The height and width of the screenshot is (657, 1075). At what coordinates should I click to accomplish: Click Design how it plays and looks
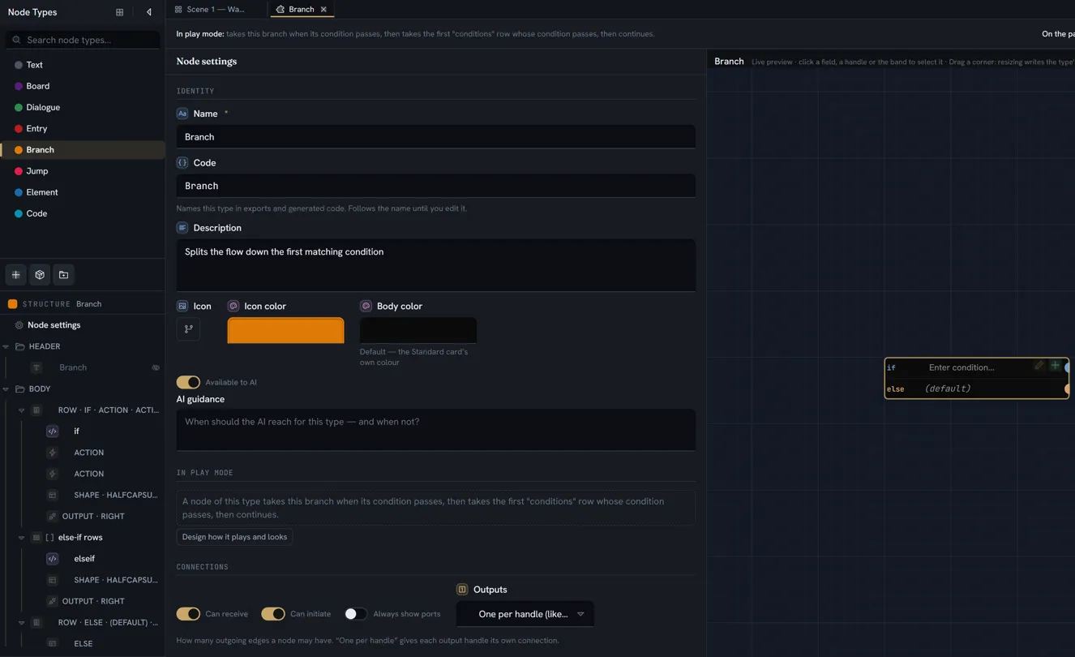pos(234,537)
